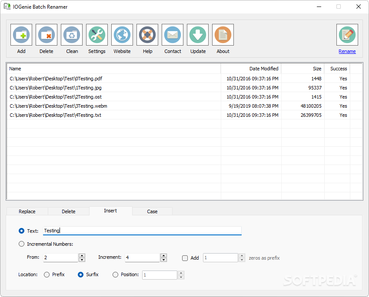Click the size value 48100205

pyautogui.click(x=311, y=106)
